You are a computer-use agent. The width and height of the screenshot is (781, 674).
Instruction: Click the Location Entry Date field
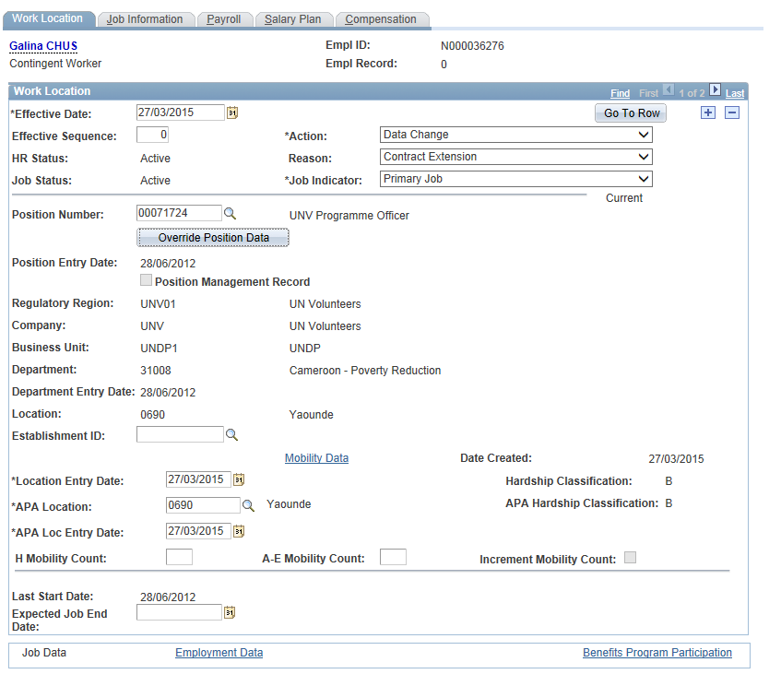coord(198,479)
